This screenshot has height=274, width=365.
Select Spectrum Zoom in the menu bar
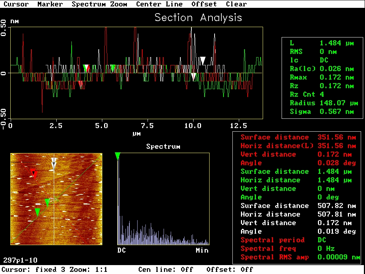click(99, 4)
